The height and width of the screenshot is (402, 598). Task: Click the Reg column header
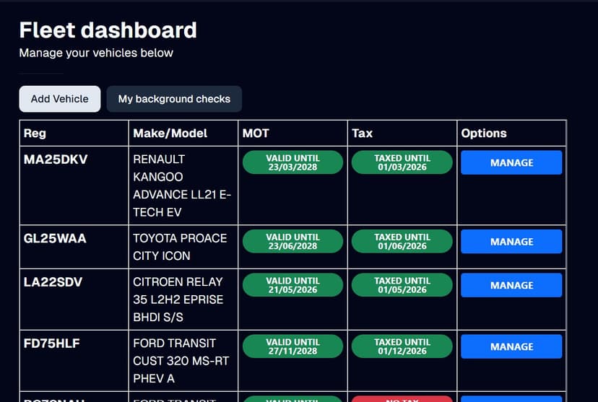point(74,134)
